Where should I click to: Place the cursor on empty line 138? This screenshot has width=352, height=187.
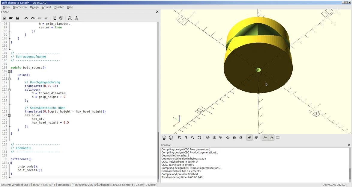[x=83, y=177]
